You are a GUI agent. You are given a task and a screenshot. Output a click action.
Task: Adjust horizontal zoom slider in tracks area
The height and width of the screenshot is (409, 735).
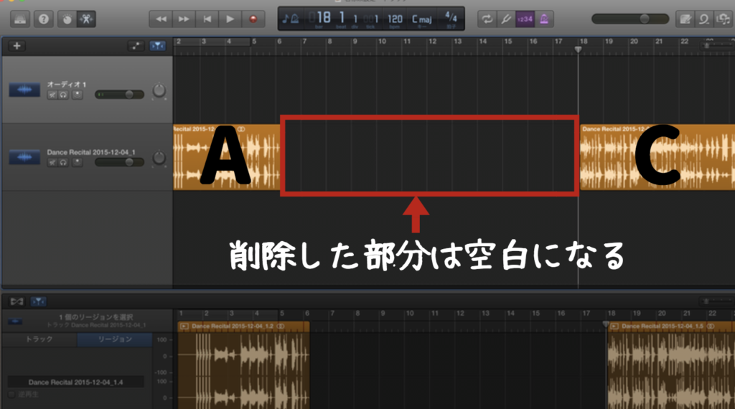pos(716,45)
